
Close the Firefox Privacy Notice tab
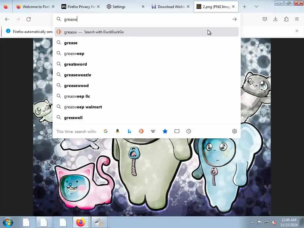98,7
